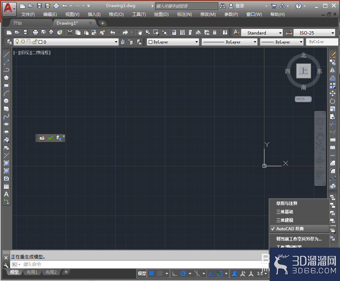340x281 pixels.
Task: Open the ISO-25 dimension style dropdown
Action: point(333,33)
